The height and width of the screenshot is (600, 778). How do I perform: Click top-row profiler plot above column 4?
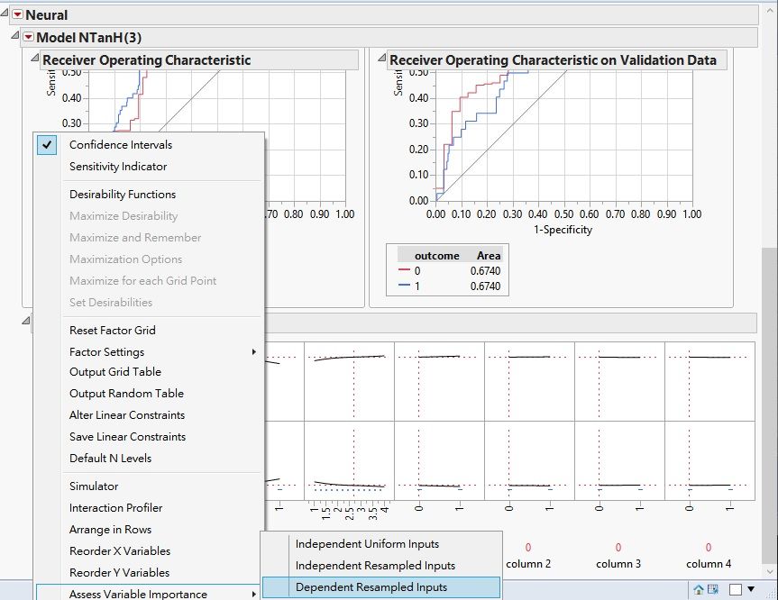pos(709,381)
